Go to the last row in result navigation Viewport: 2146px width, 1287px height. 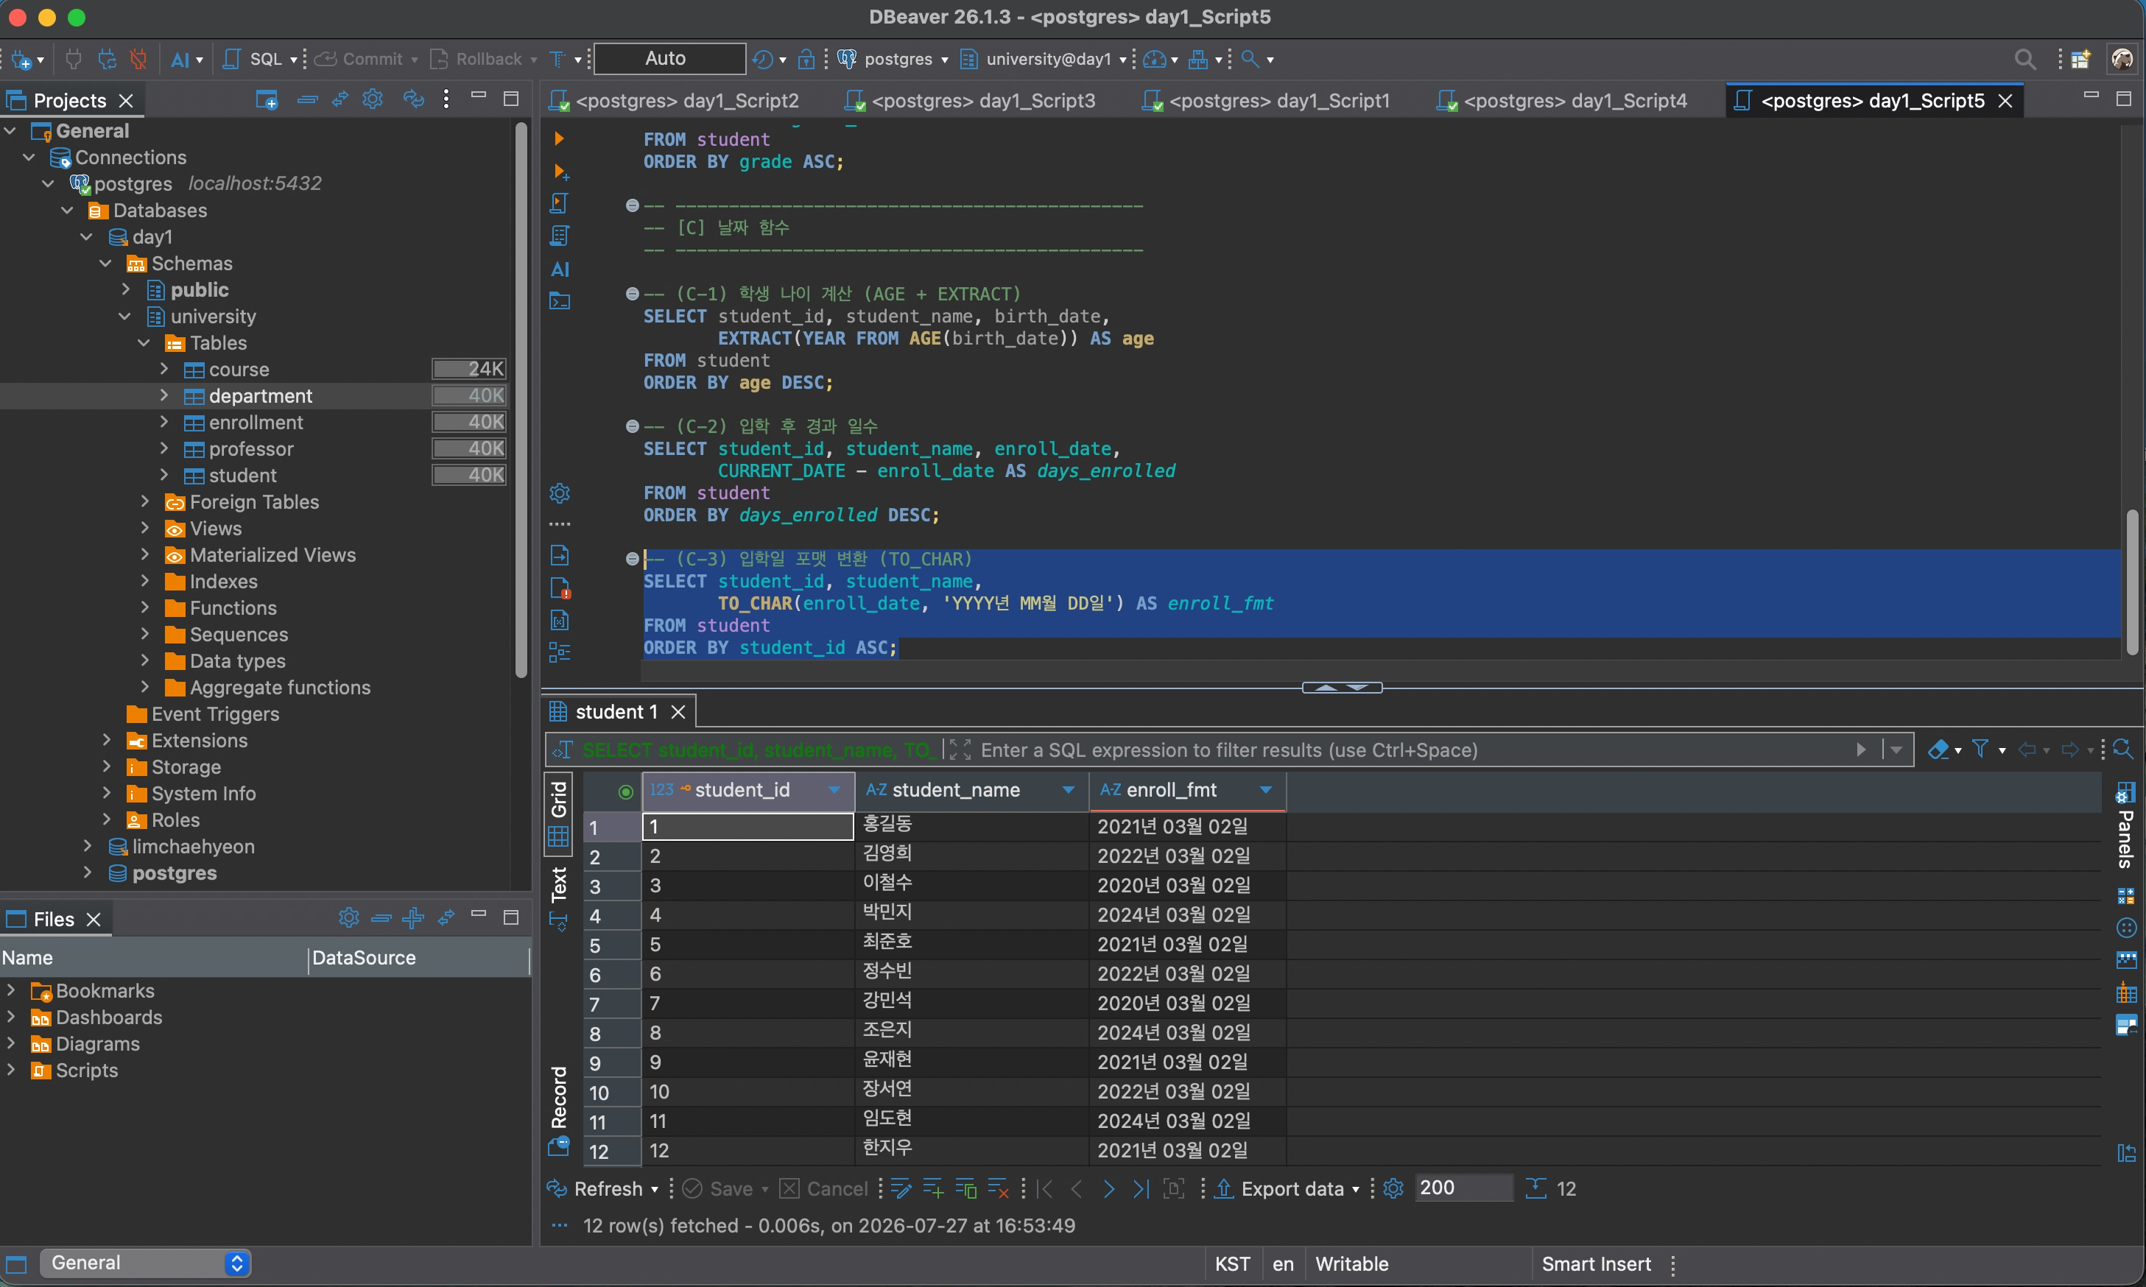coord(1141,1189)
